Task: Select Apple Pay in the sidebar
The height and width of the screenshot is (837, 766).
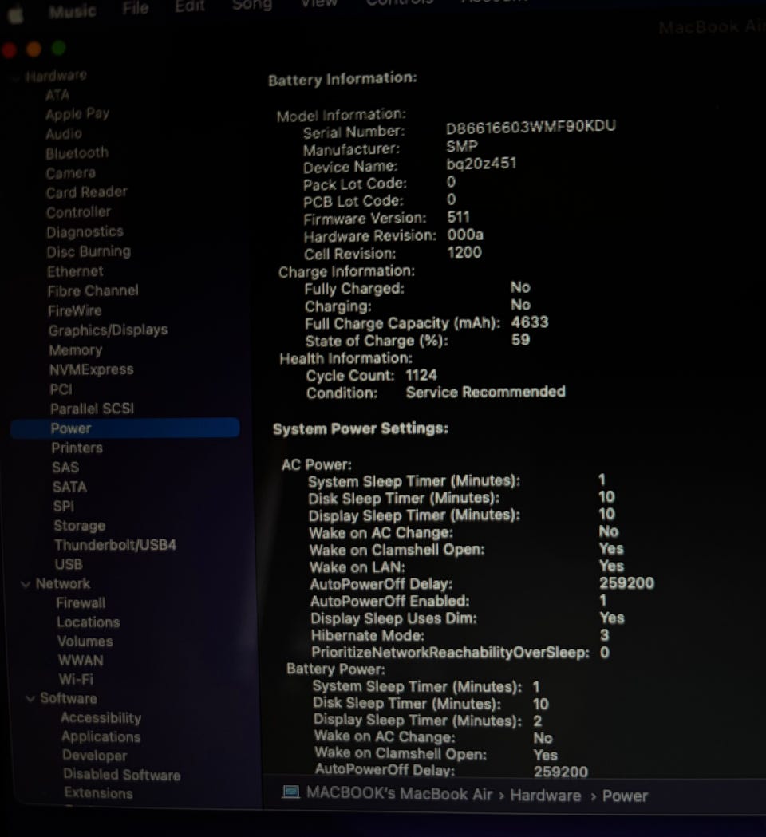Action: click(x=77, y=113)
